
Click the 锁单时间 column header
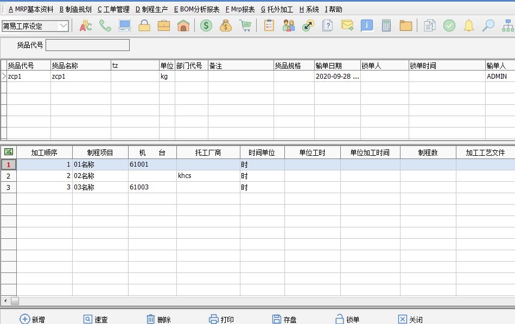point(447,66)
